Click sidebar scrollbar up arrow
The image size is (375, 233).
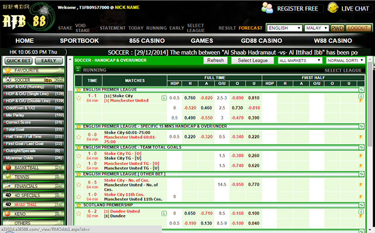click(x=70, y=59)
